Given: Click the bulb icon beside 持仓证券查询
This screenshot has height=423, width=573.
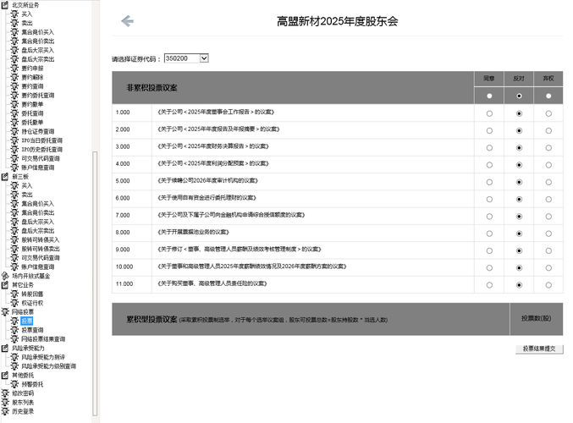Looking at the screenshot, I should pos(14,131).
